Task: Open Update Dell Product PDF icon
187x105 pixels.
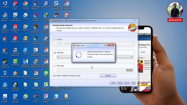Action: pyautogui.click(x=67, y=5)
